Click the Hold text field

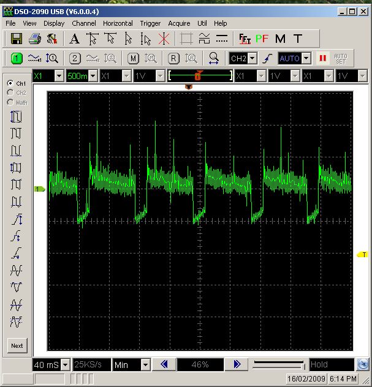[332, 364]
